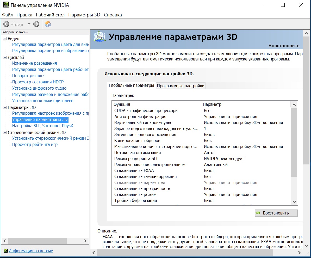Select Сглаживание - FXAA setting row
The width and height of the screenshot is (311, 258).
201,170
